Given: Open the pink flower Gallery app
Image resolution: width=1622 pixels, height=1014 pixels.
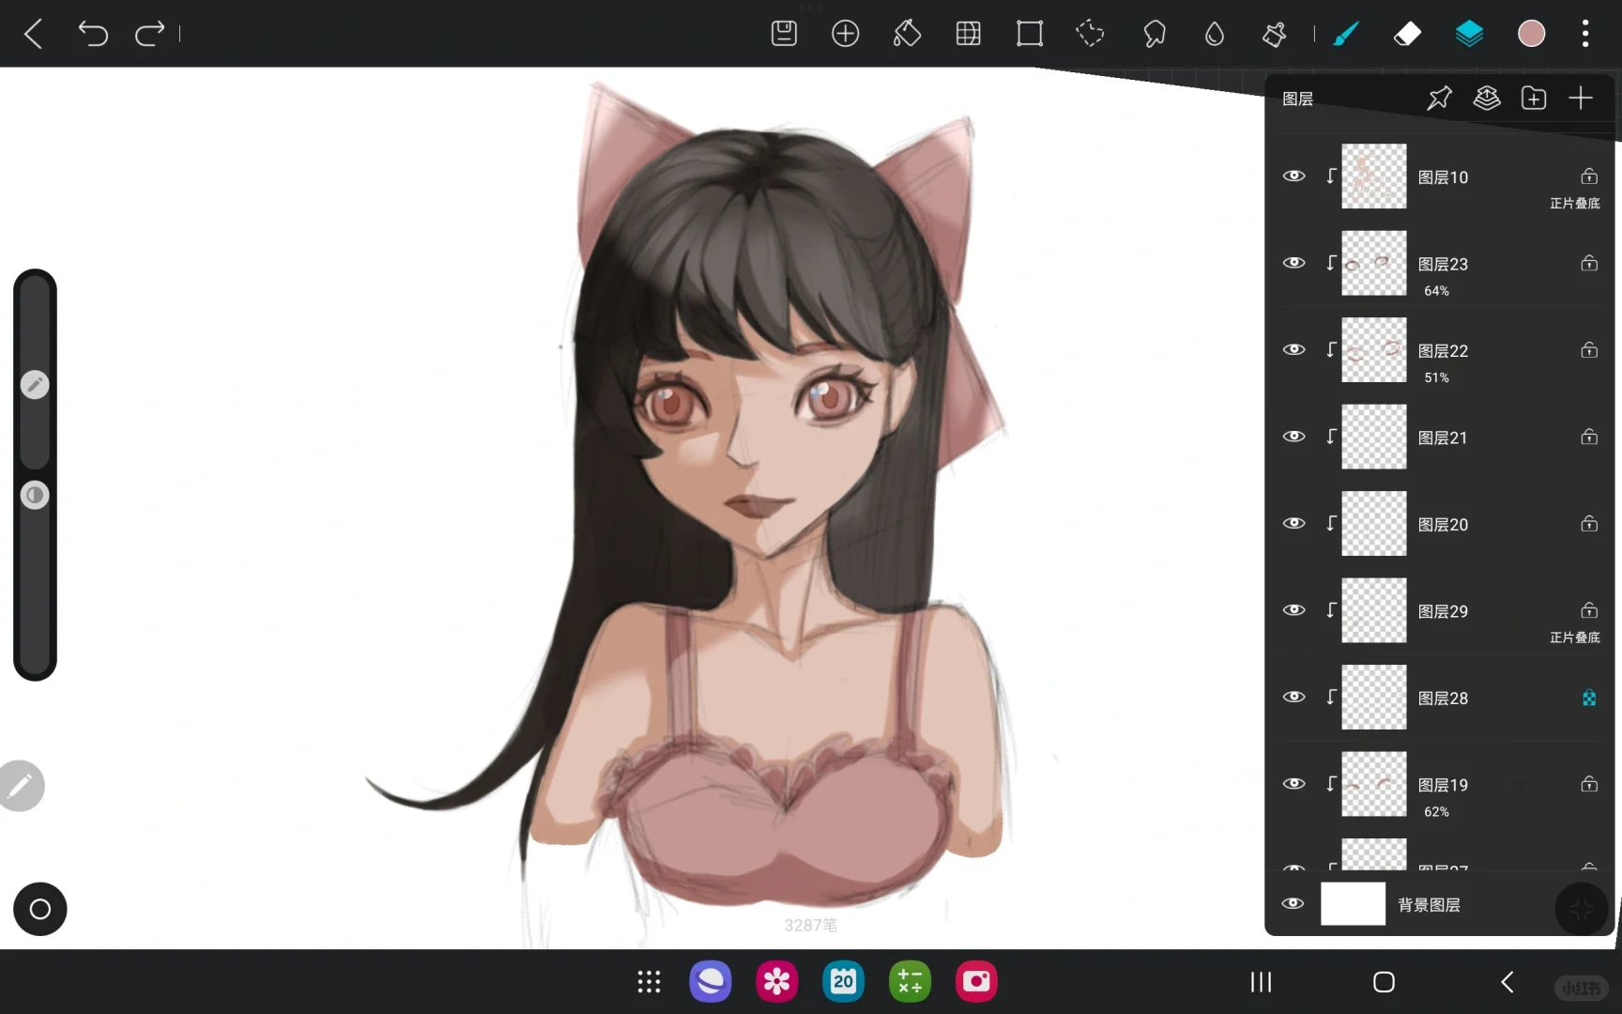Looking at the screenshot, I should pyautogui.click(x=777, y=982).
